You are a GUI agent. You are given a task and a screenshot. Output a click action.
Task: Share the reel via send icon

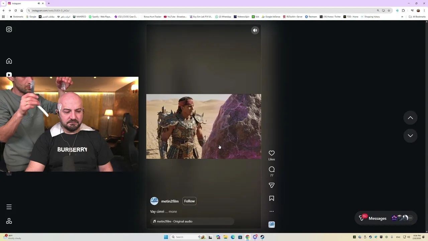(x=272, y=185)
